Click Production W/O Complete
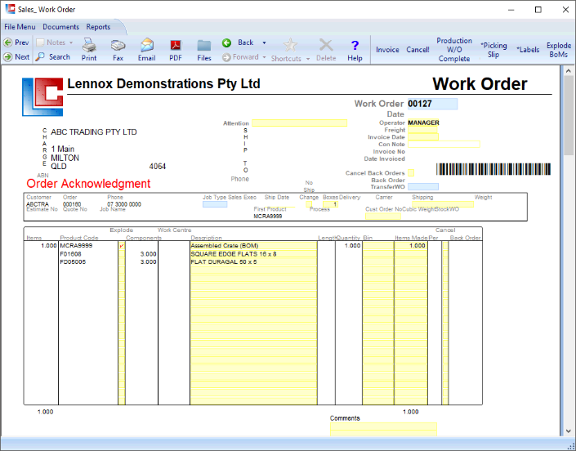The width and height of the screenshot is (576, 451). (454, 50)
